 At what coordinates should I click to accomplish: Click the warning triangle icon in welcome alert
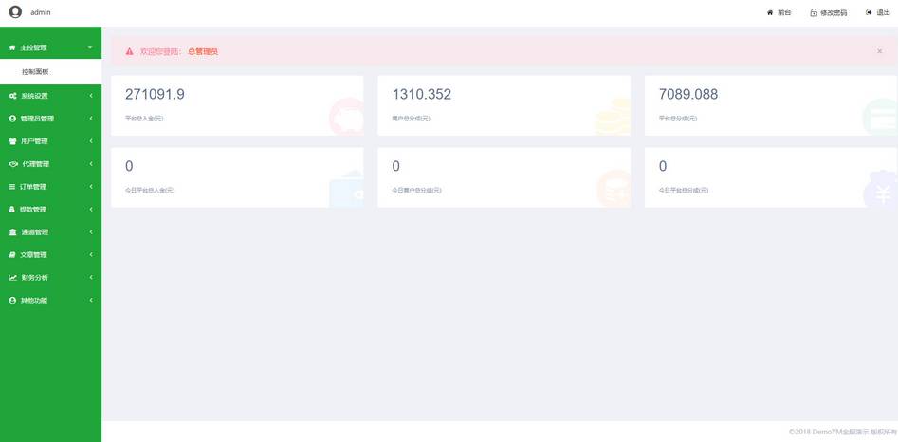(x=129, y=51)
